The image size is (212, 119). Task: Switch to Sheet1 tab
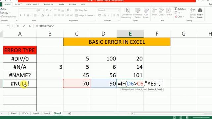click(14, 113)
